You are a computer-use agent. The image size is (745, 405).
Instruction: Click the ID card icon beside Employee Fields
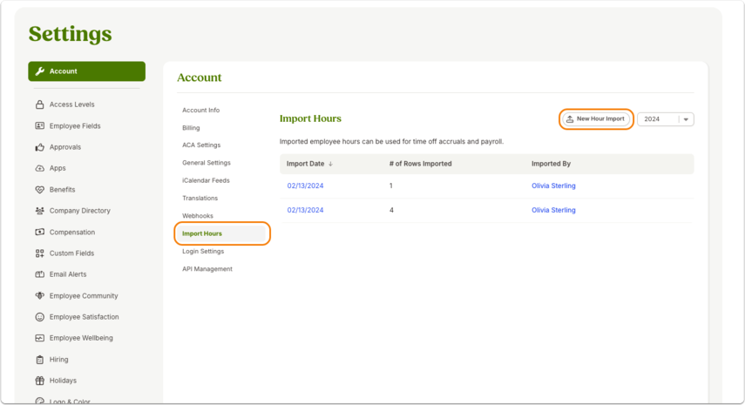(x=40, y=125)
